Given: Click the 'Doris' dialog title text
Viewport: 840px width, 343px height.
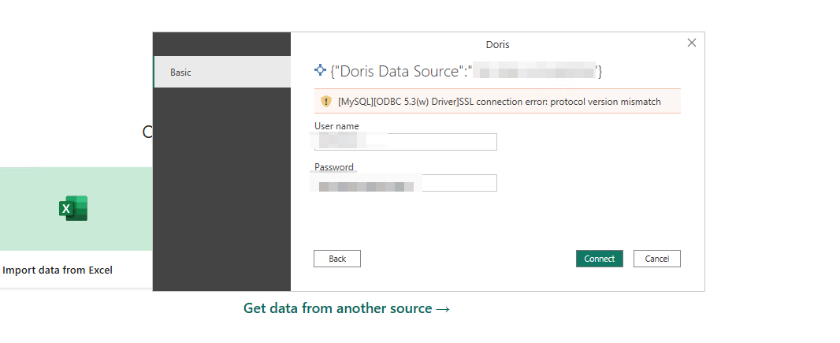Looking at the screenshot, I should pos(498,45).
